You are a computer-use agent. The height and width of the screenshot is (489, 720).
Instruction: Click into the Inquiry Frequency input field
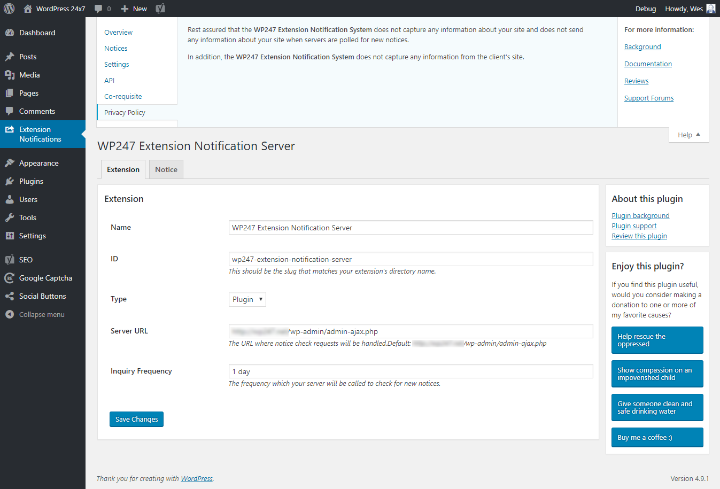tap(411, 371)
